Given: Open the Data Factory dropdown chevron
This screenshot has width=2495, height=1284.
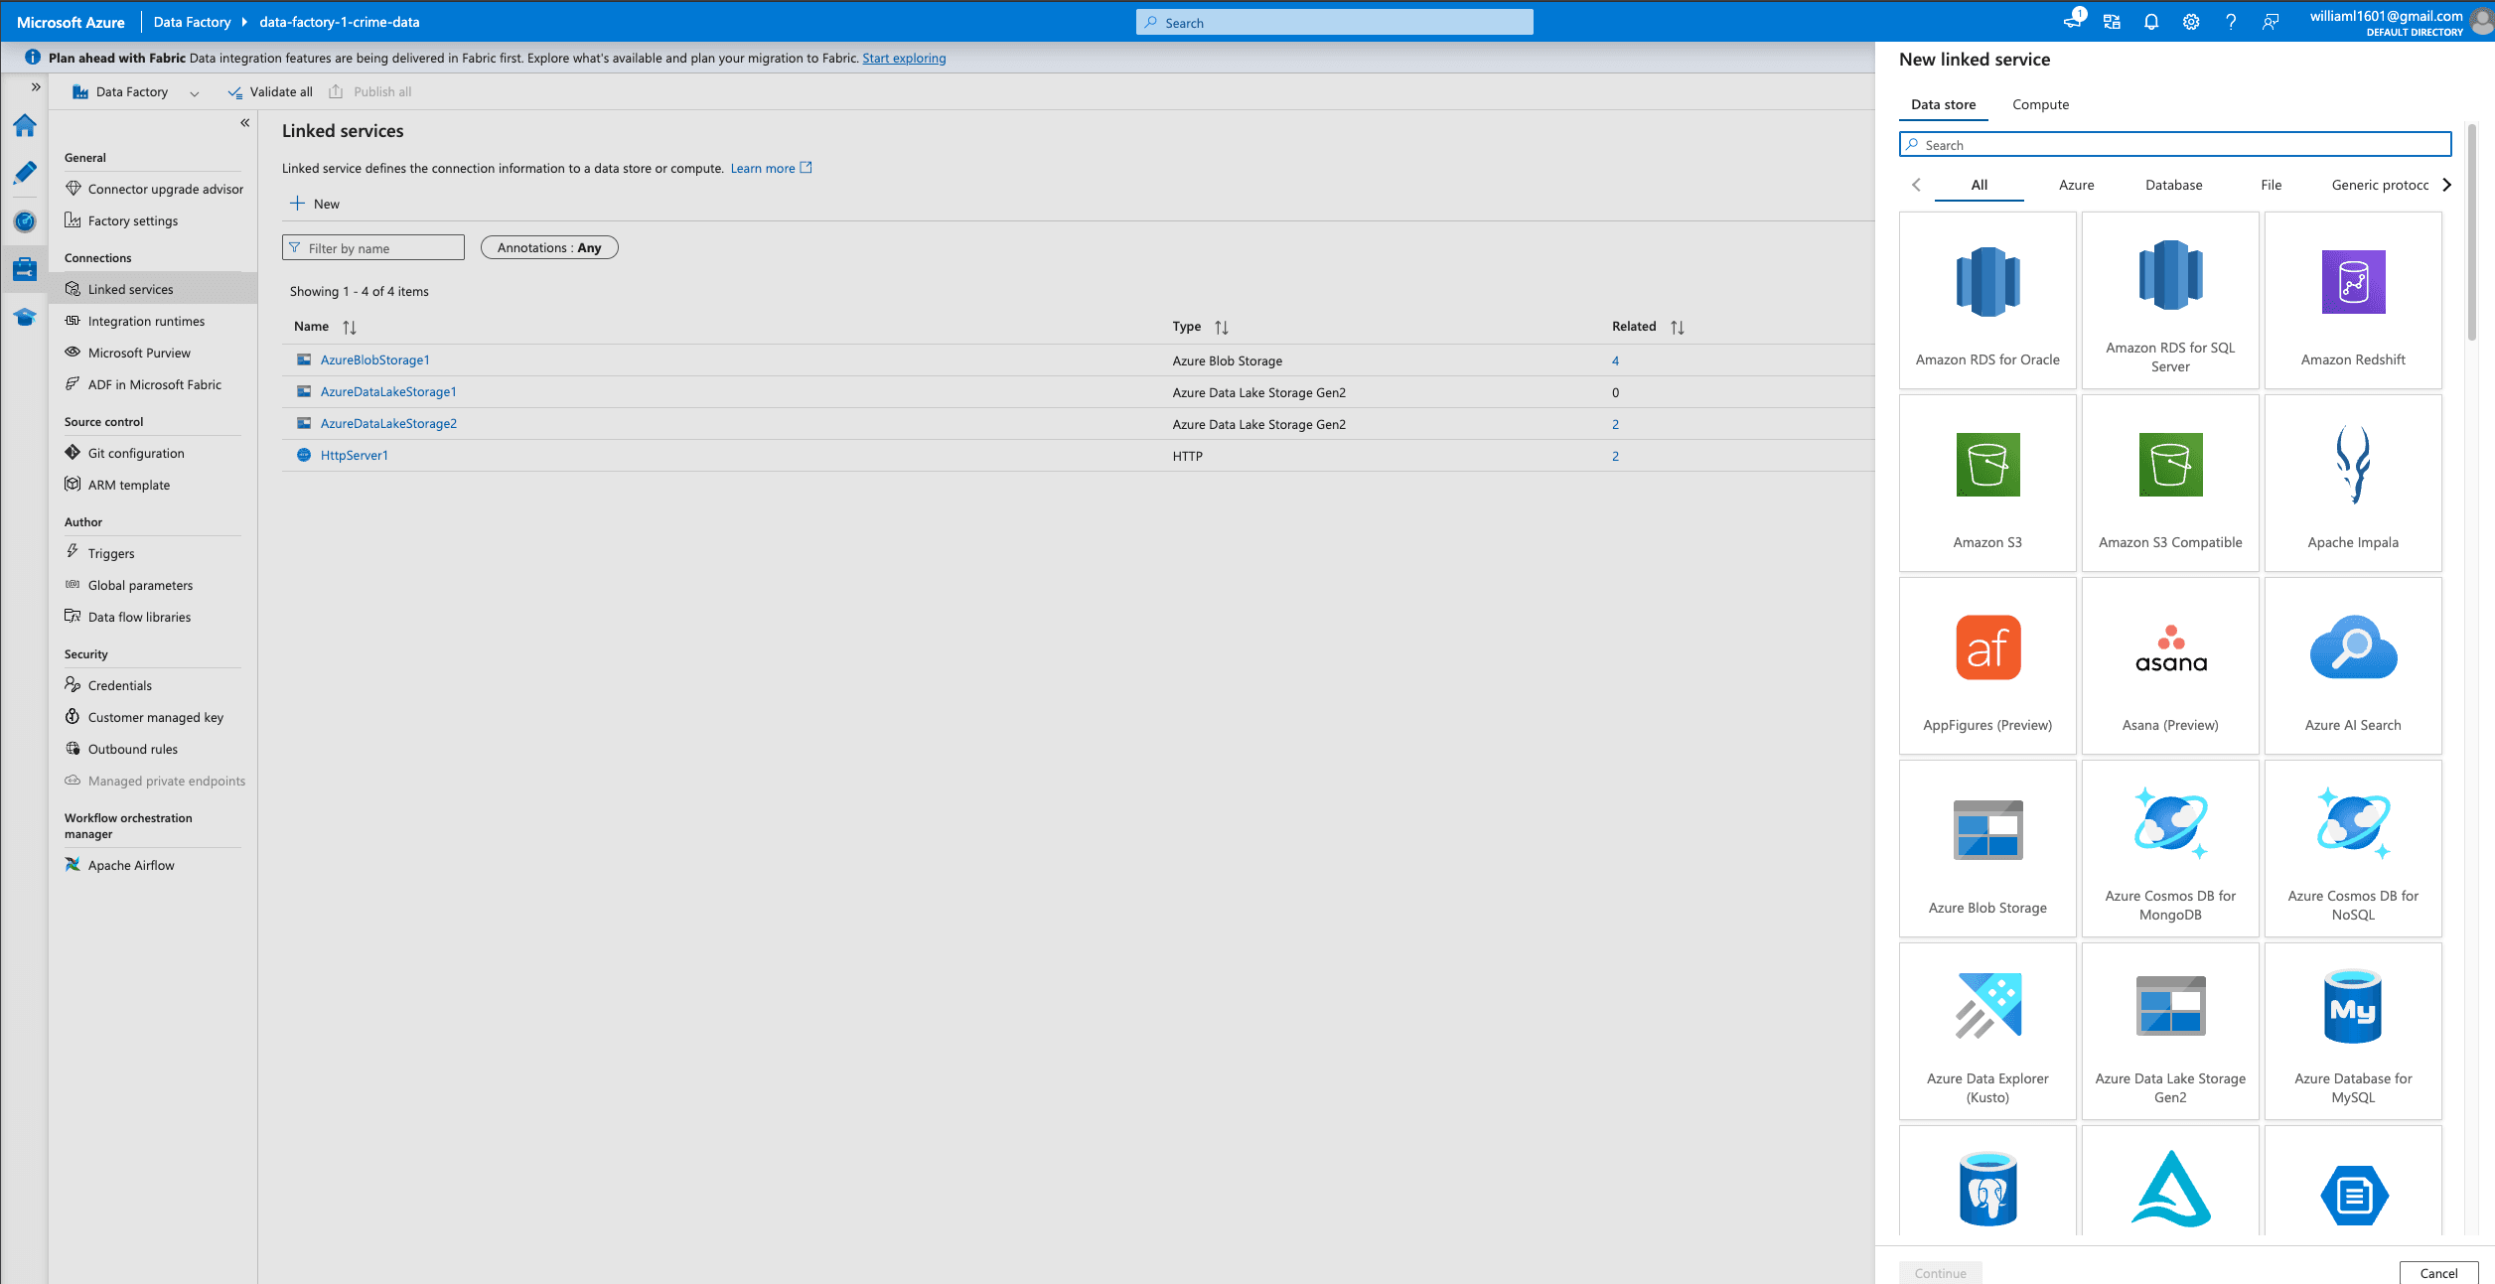Looking at the screenshot, I should [x=195, y=93].
